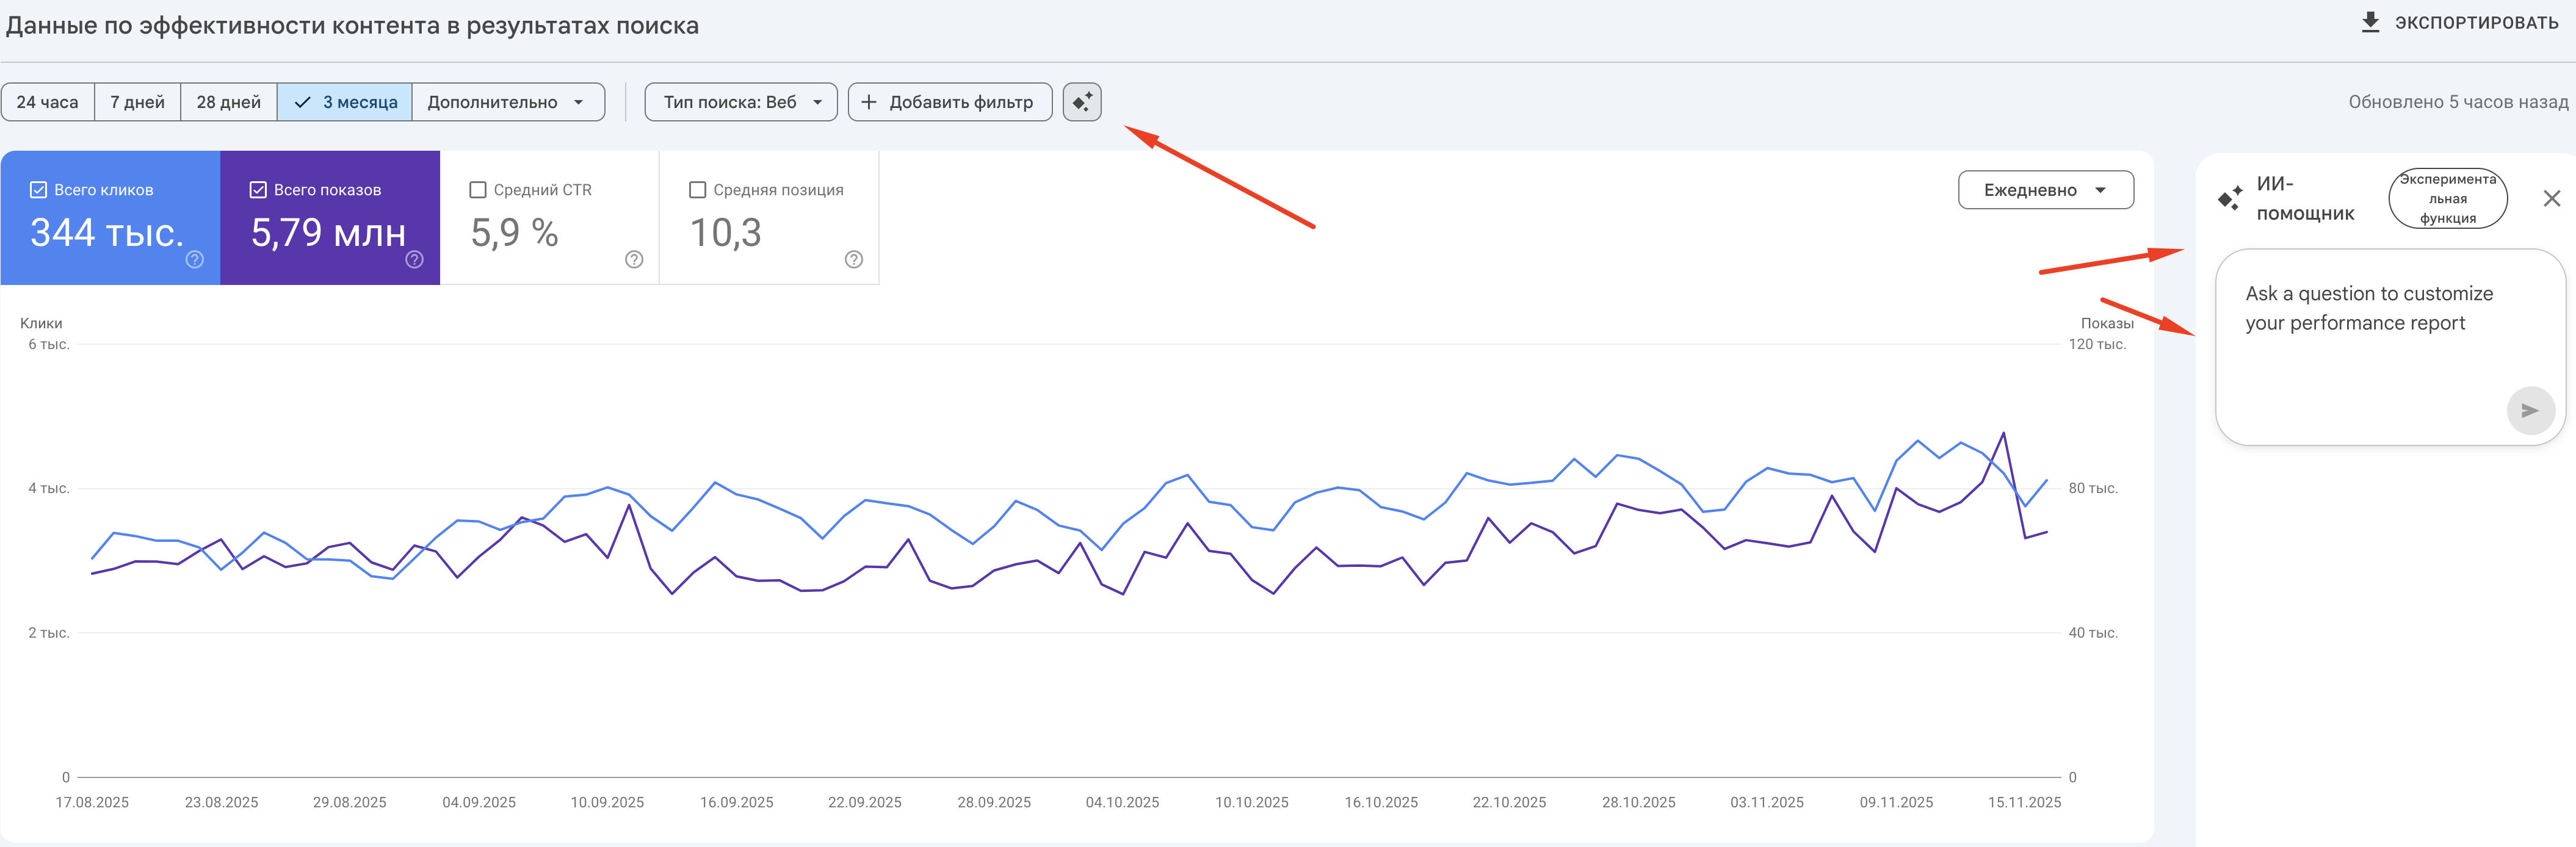Click the Экспериментальная функция badge
Viewport: 2576px width, 847px height.
2447,198
